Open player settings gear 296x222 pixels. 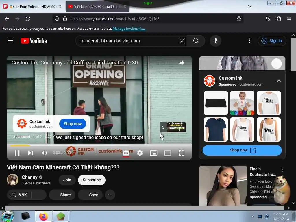[140, 153]
